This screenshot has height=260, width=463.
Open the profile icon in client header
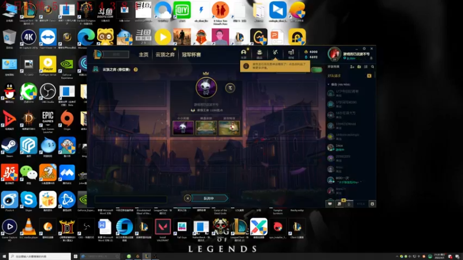tap(244, 53)
